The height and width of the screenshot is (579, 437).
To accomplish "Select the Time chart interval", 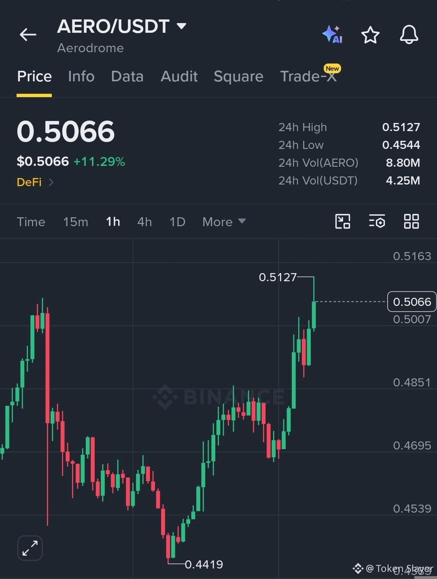I will (x=31, y=222).
